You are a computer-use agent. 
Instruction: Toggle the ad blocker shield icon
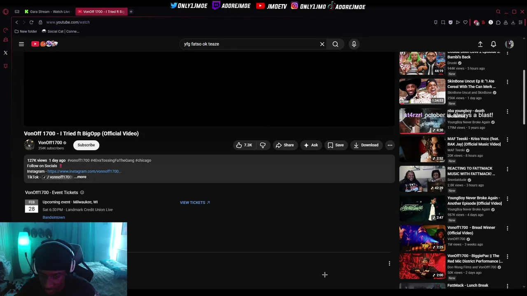click(450, 22)
